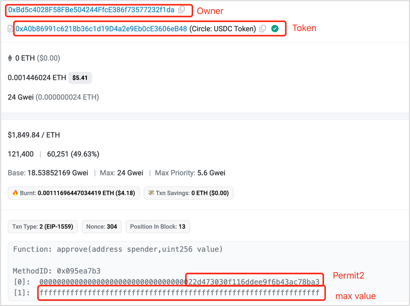Click the max value ffff parameter line
The image size is (410, 306).
point(180,293)
